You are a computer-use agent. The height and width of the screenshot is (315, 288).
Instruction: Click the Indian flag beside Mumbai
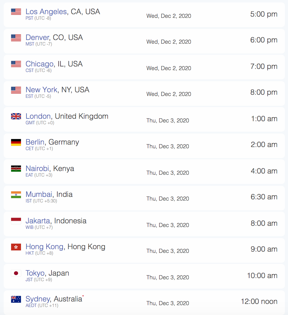tap(16, 194)
